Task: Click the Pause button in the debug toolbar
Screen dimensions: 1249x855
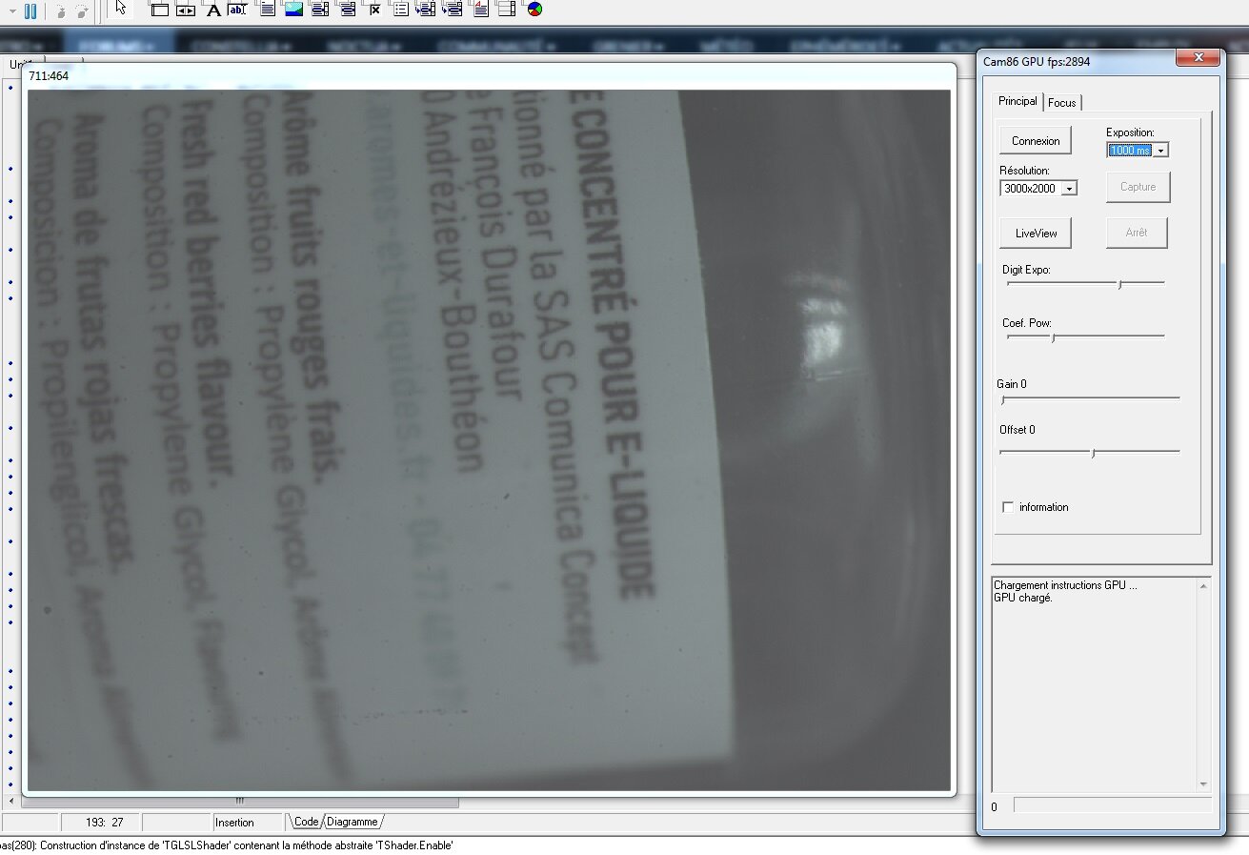Action: (30, 10)
